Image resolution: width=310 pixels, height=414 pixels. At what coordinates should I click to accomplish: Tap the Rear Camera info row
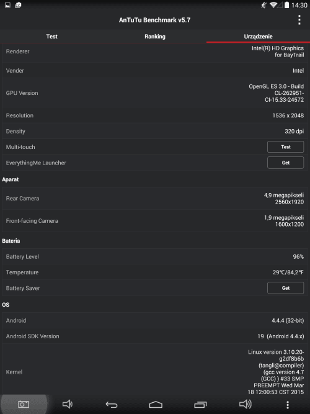click(155, 198)
